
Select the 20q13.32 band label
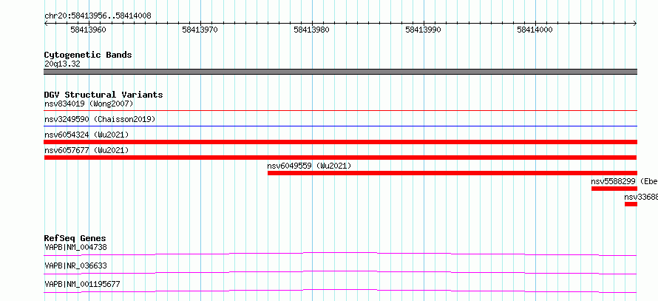click(62, 64)
